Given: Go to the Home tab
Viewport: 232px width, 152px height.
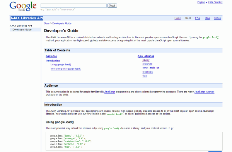Looking at the screenshot, I should [177, 18].
